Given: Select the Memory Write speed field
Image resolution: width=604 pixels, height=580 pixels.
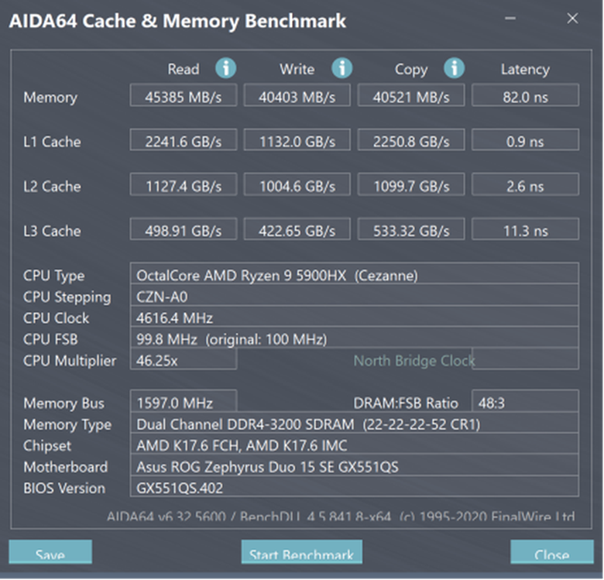Looking at the screenshot, I should [x=297, y=96].
